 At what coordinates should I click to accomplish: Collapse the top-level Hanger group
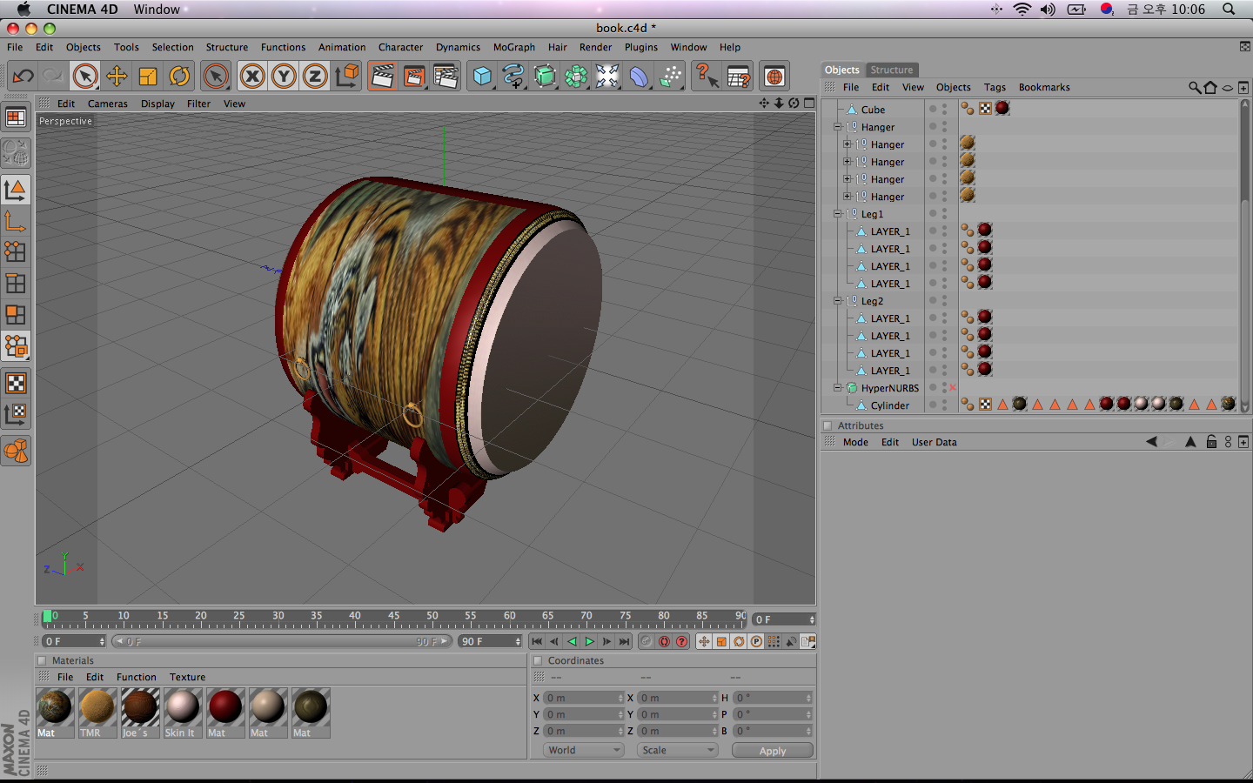click(x=838, y=126)
